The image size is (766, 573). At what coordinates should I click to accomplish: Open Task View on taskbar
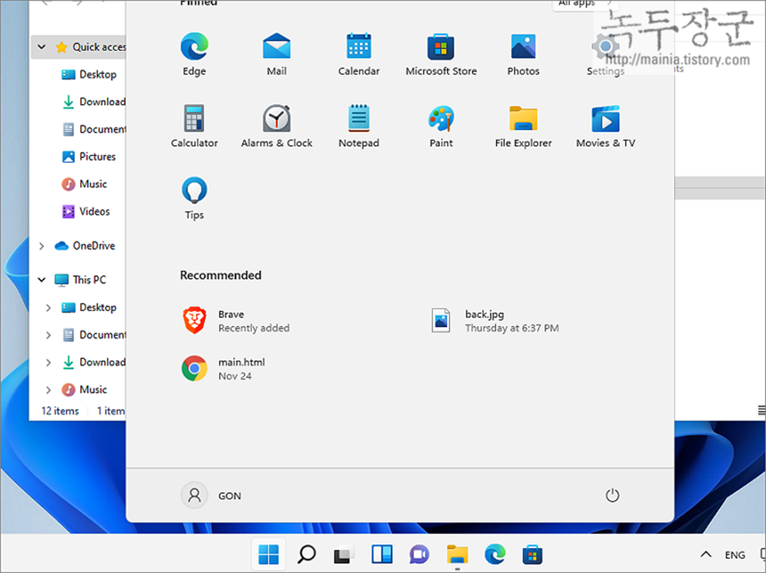[x=344, y=555]
